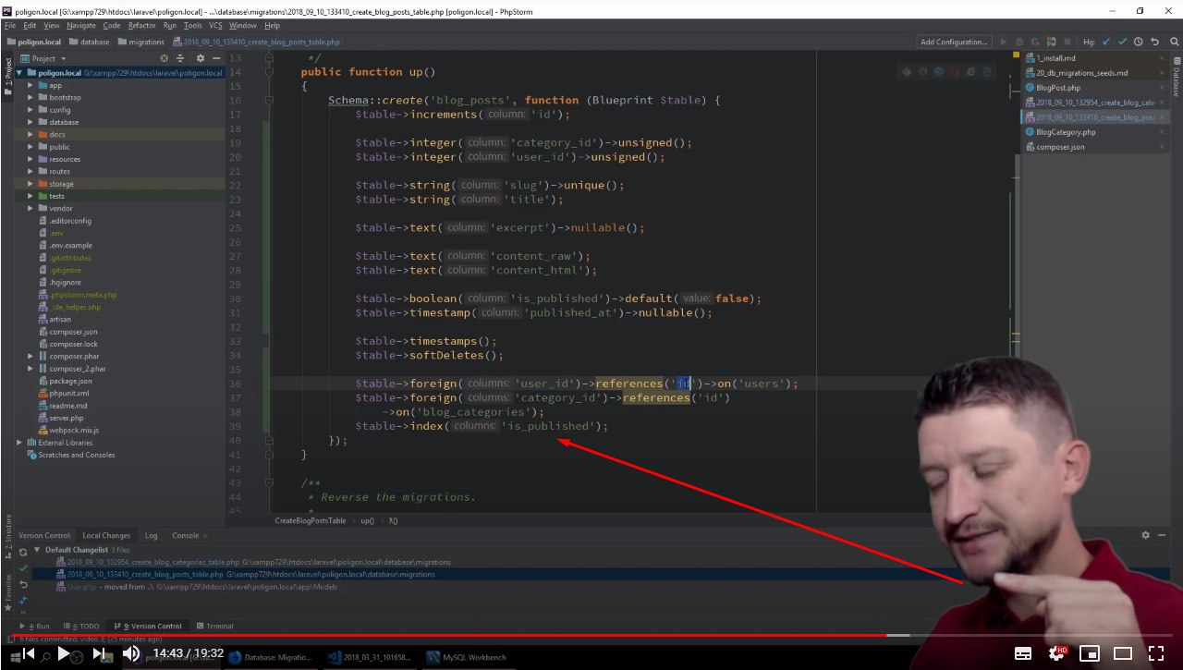Expand External Libraries node

coord(20,443)
